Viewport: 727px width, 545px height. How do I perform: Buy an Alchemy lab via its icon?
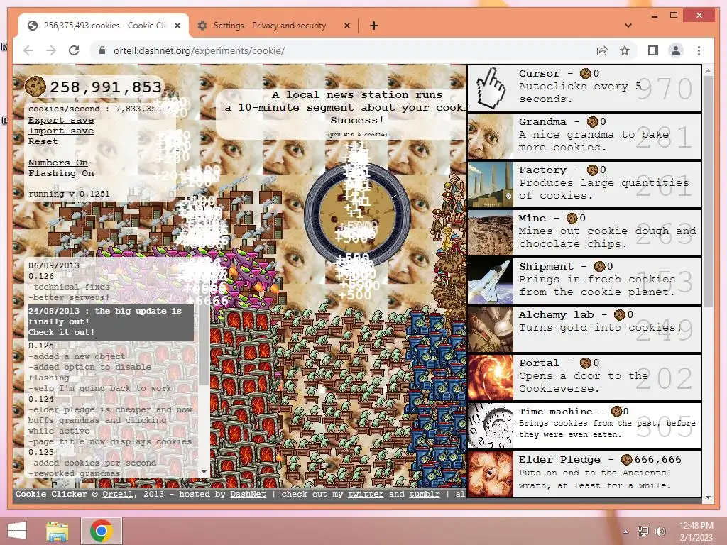coord(491,329)
